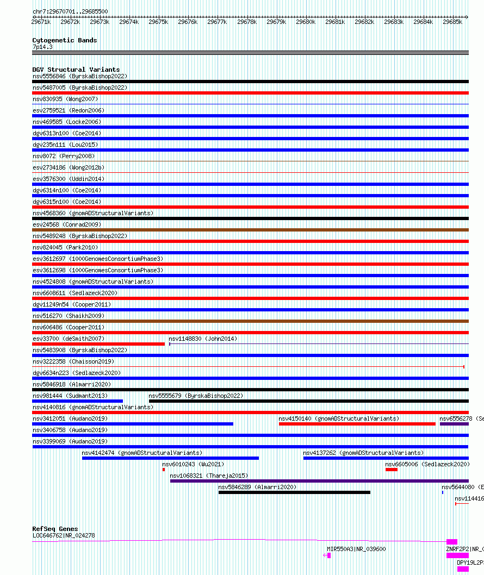Image resolution: width=484 pixels, height=575 pixels.
Task: Click dgv6315n100 (Coe2014) label
Action: point(67,202)
